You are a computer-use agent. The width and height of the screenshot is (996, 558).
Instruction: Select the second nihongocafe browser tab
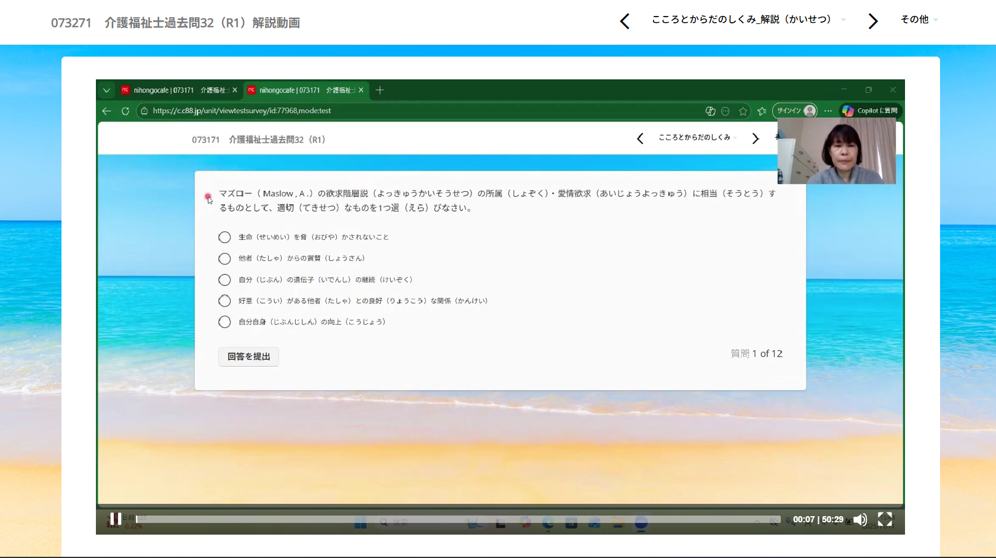(x=300, y=90)
